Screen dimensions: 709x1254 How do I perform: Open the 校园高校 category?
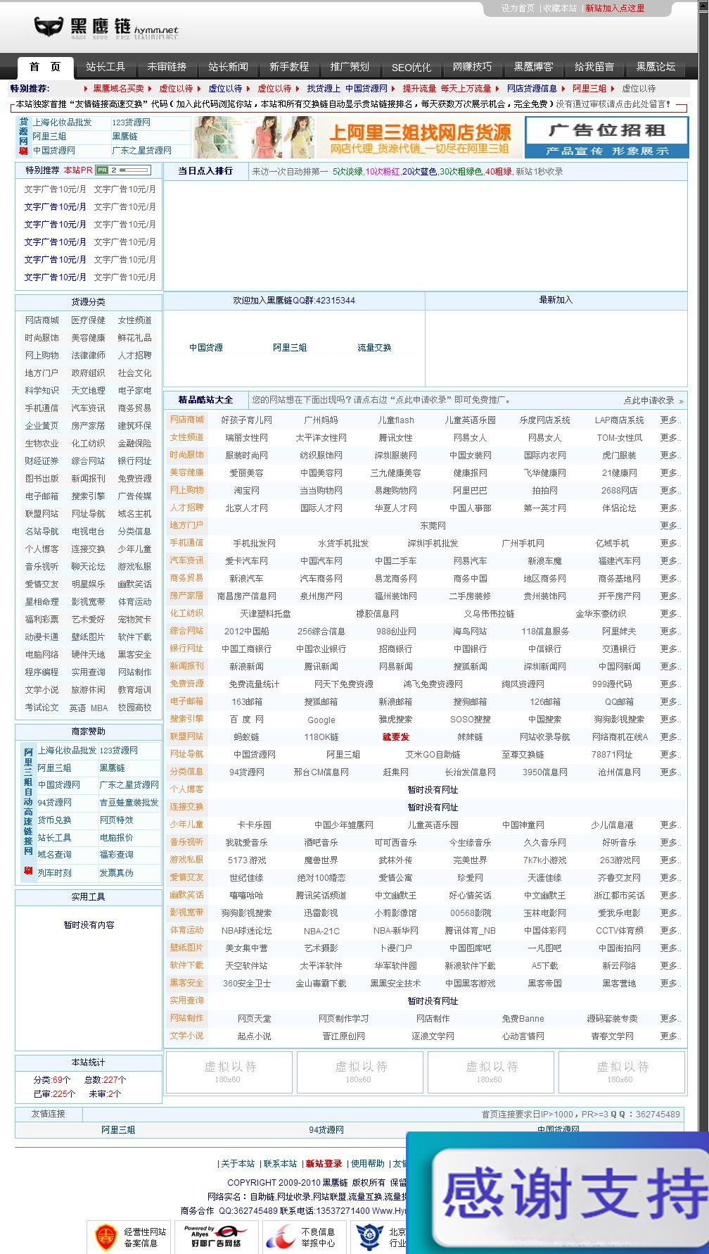[x=134, y=708]
